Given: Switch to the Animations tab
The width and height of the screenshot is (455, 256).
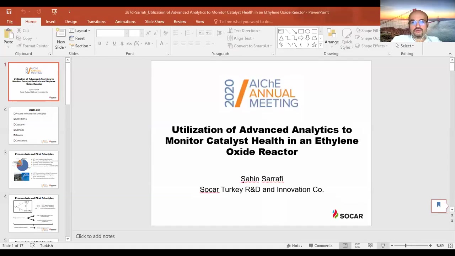Looking at the screenshot, I should point(125,22).
